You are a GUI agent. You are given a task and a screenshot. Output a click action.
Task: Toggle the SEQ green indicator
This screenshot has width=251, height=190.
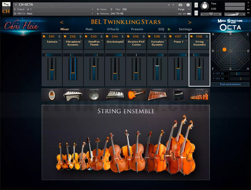point(169,29)
